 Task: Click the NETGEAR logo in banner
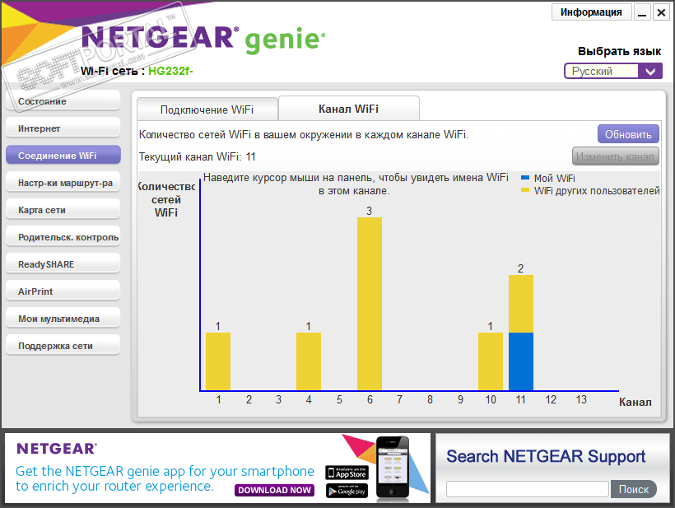57,449
